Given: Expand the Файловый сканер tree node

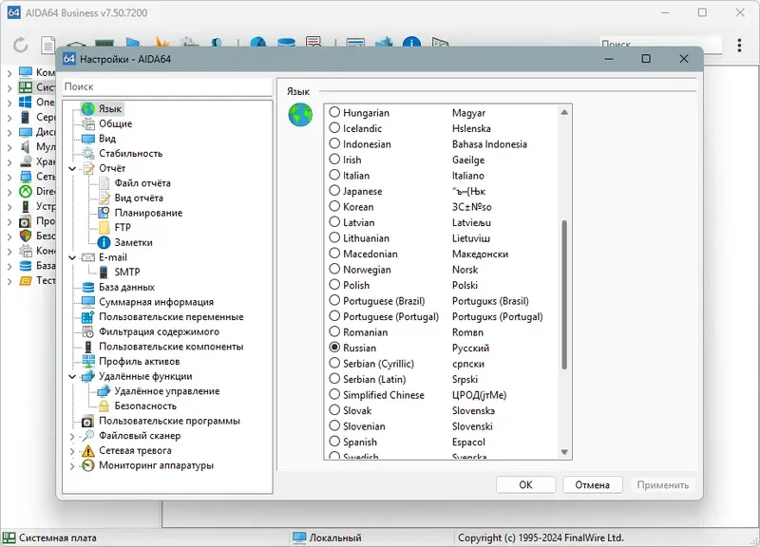Looking at the screenshot, I should (x=72, y=436).
